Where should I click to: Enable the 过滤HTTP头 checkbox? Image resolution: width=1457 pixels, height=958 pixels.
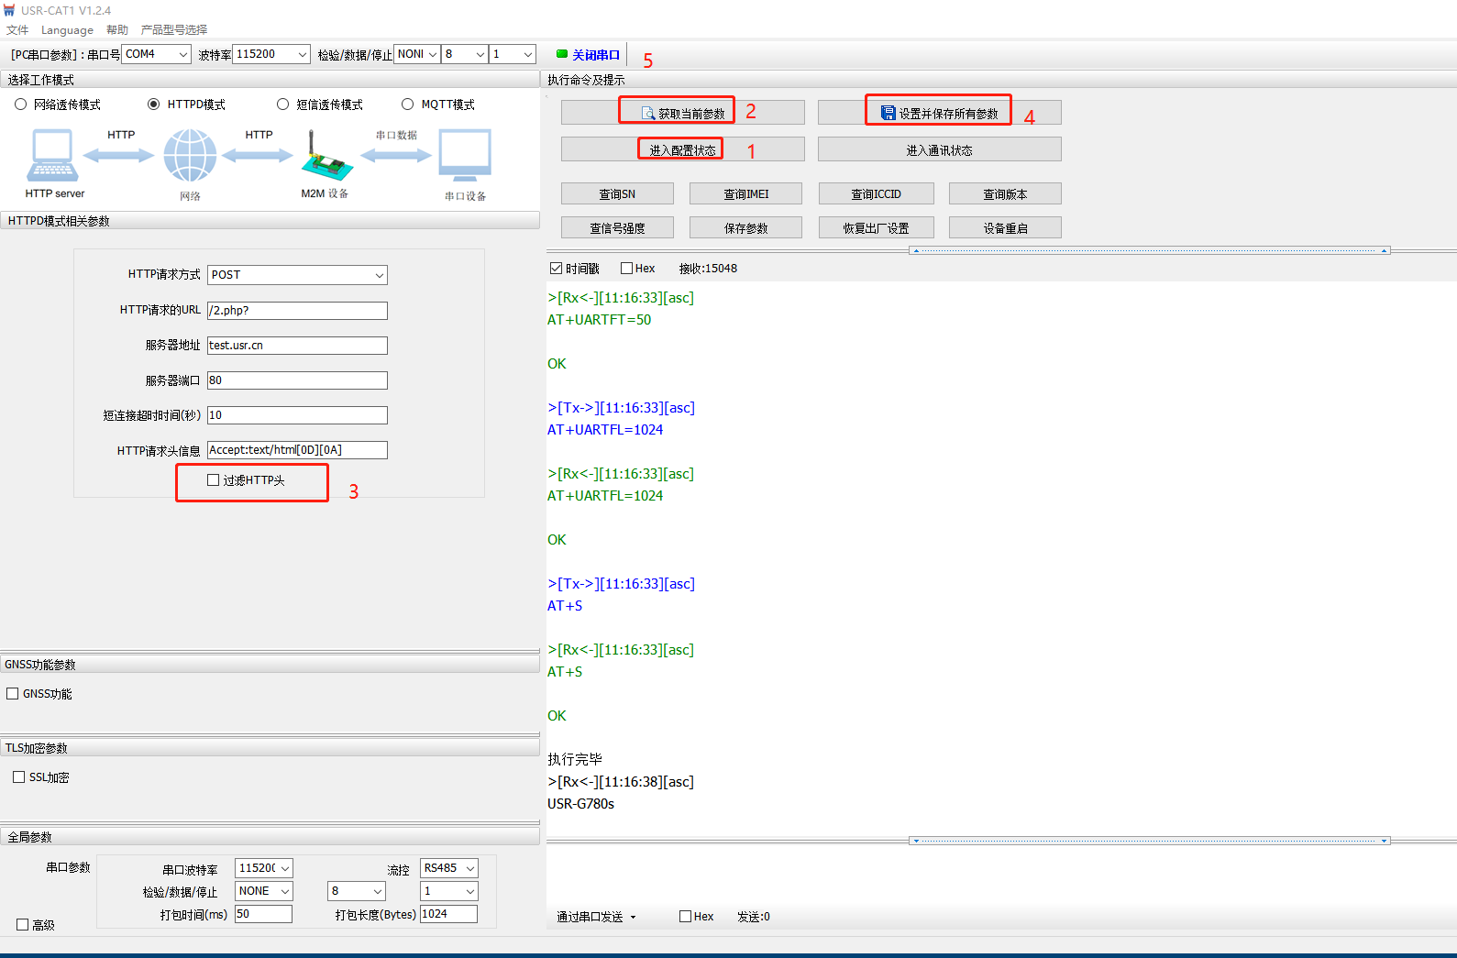coord(214,480)
